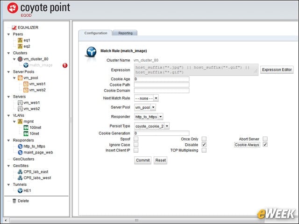Collapse the GeoSites tree node

coord(8,166)
